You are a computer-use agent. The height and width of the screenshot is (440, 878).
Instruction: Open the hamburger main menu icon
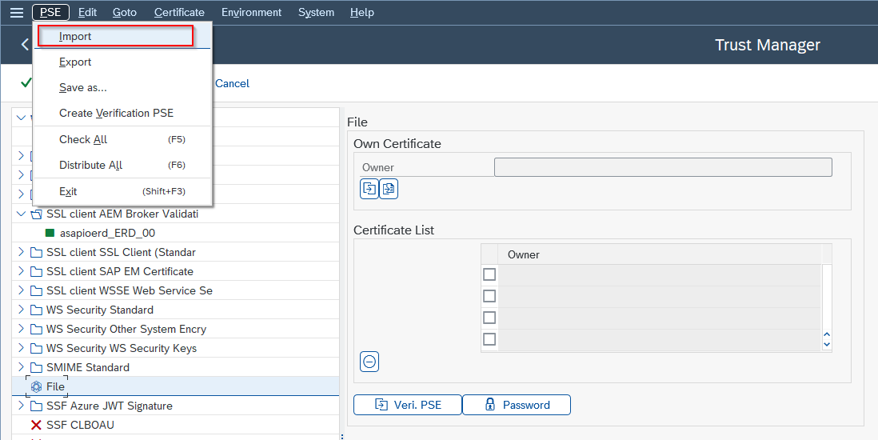pos(17,12)
